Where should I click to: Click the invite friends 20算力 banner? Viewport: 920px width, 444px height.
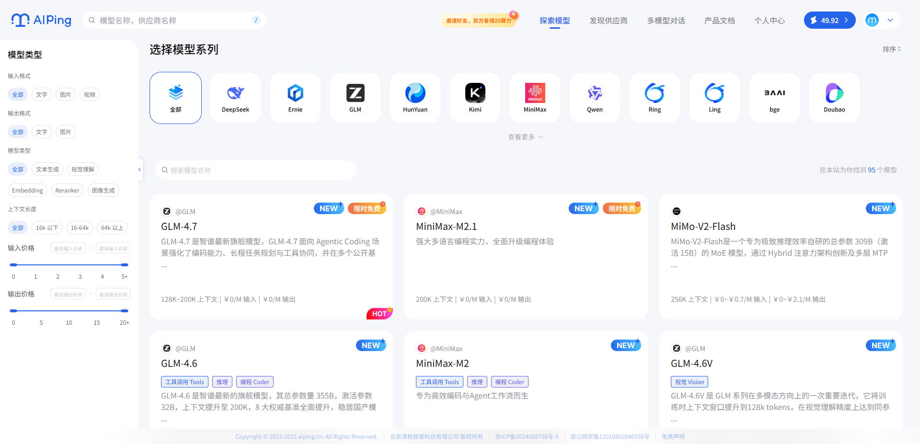479,21
